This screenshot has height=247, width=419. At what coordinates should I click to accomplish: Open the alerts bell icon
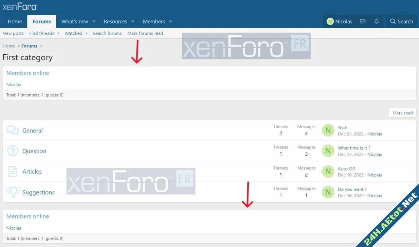coord(376,21)
